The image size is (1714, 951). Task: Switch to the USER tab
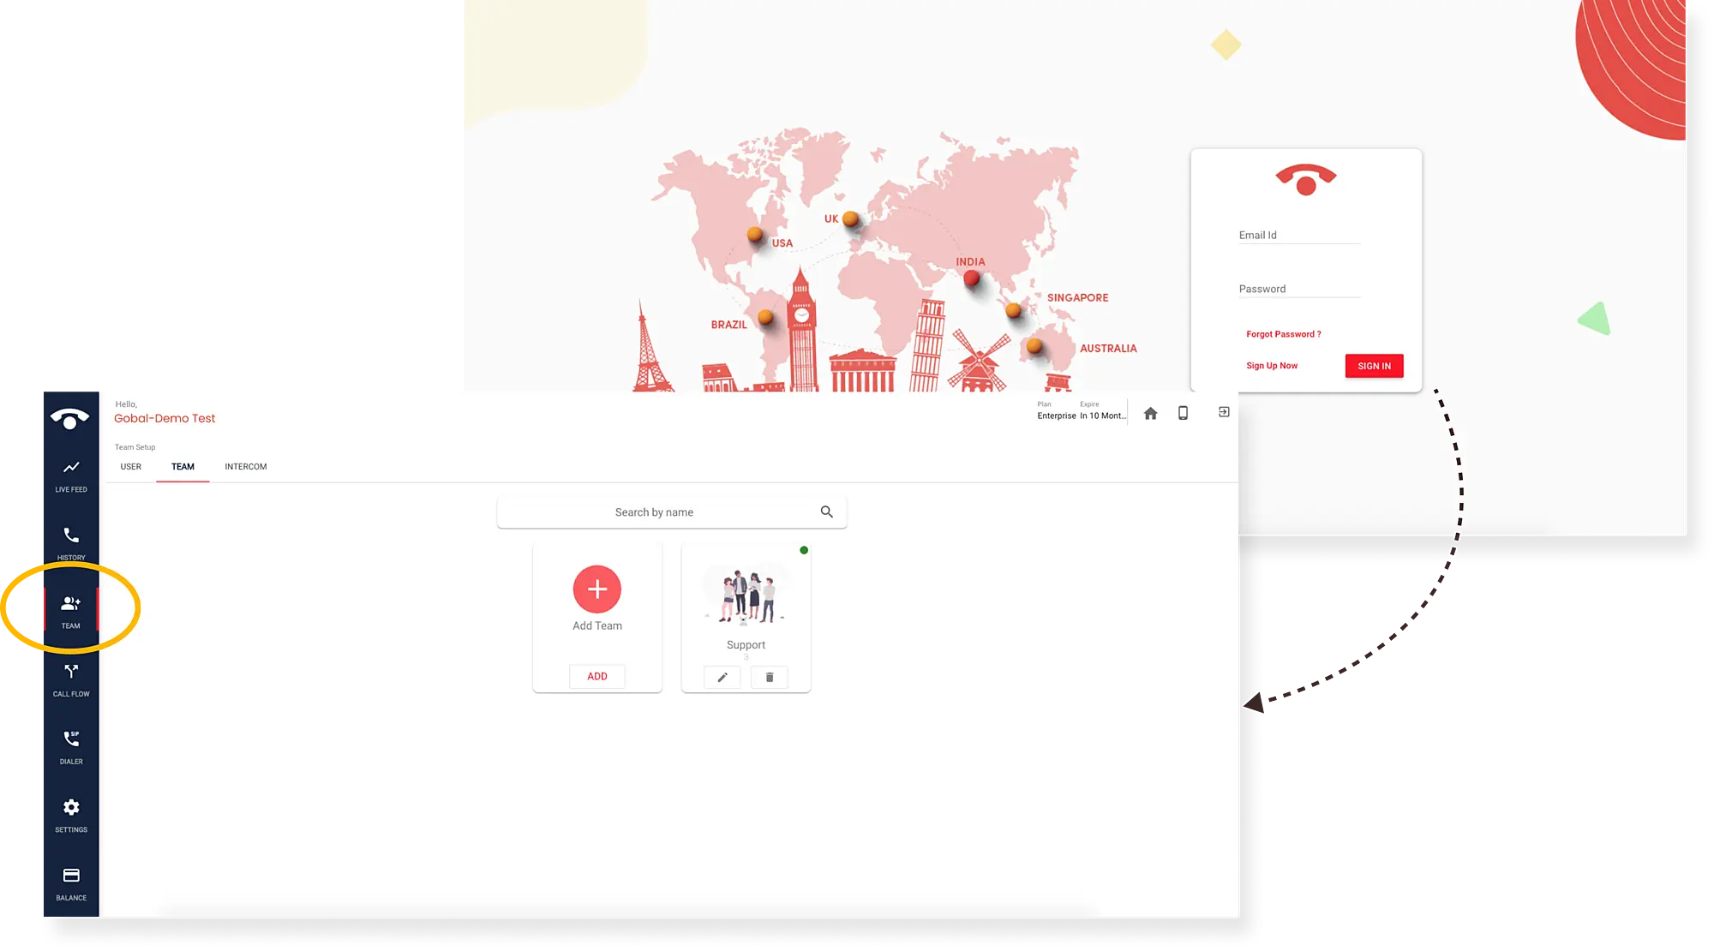click(x=130, y=466)
